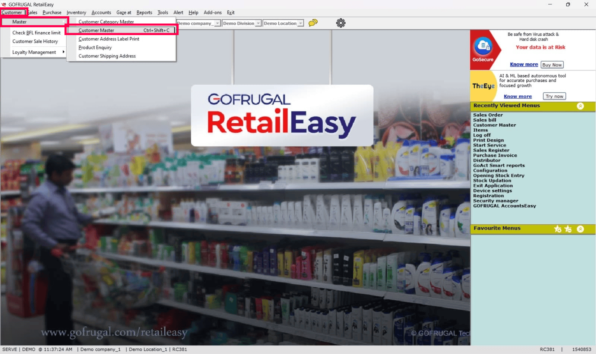
Task: Open the Tools menu
Action: (163, 12)
